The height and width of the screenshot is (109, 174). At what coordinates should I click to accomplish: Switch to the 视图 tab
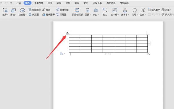click(68, 3)
